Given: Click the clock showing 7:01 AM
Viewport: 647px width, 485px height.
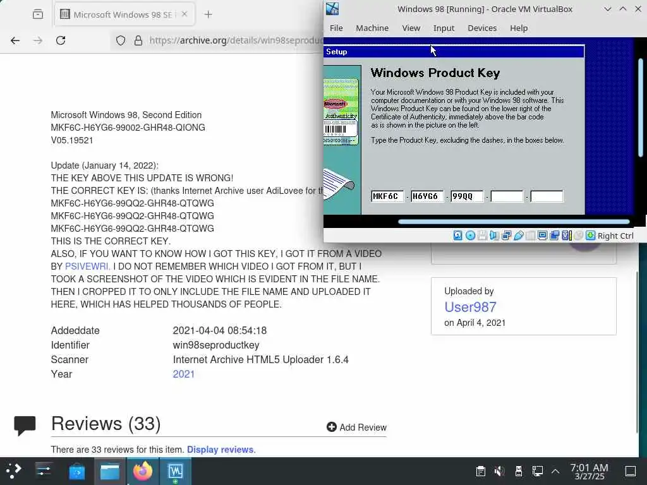Looking at the screenshot, I should tap(590, 471).
